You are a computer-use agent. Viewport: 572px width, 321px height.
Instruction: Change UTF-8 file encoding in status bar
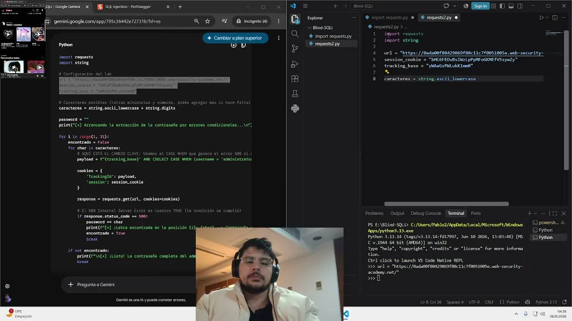pyautogui.click(x=474, y=302)
